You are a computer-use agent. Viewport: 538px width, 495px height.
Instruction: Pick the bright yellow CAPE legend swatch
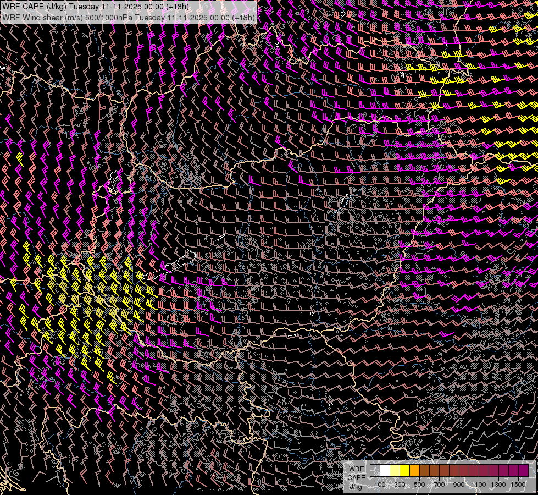click(x=404, y=471)
